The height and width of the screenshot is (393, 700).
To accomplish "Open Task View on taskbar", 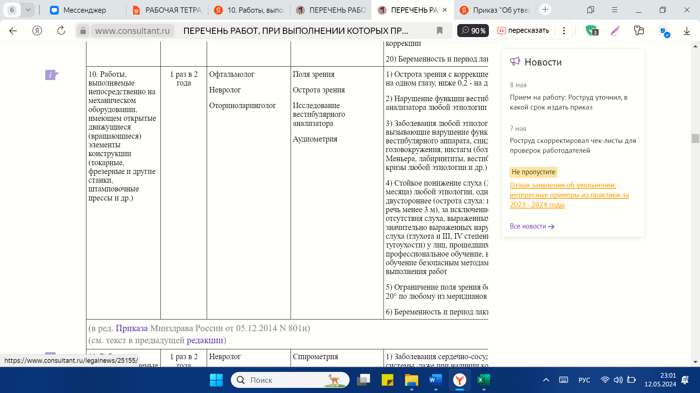I will [363, 380].
